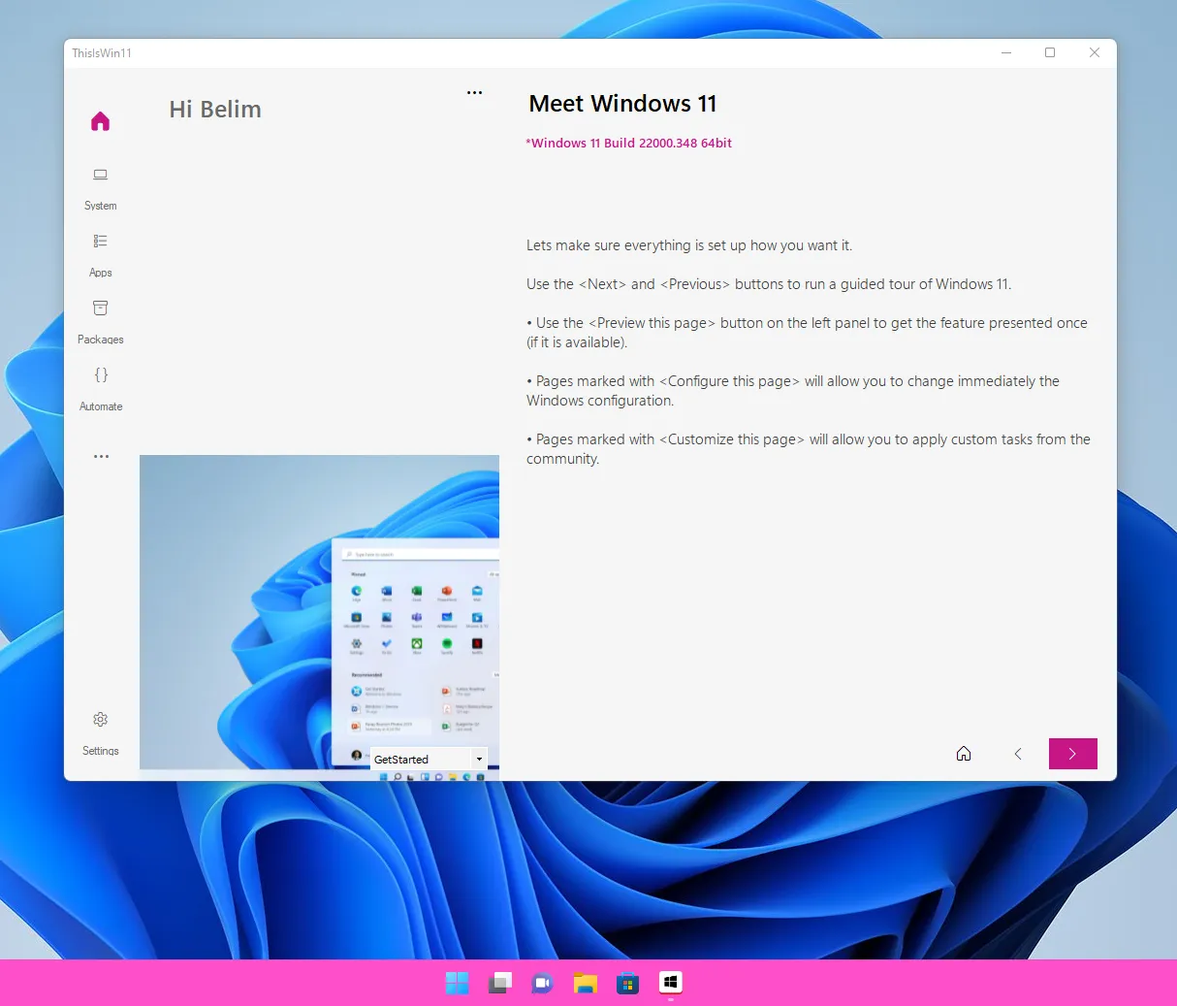Image resolution: width=1177 pixels, height=1006 pixels.
Task: Expand the ellipsis menu in the sidebar
Action: pyautogui.click(x=100, y=456)
